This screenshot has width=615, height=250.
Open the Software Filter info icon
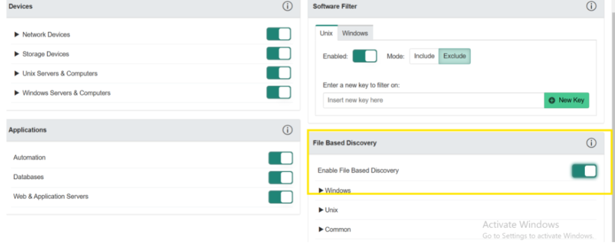pos(591,6)
